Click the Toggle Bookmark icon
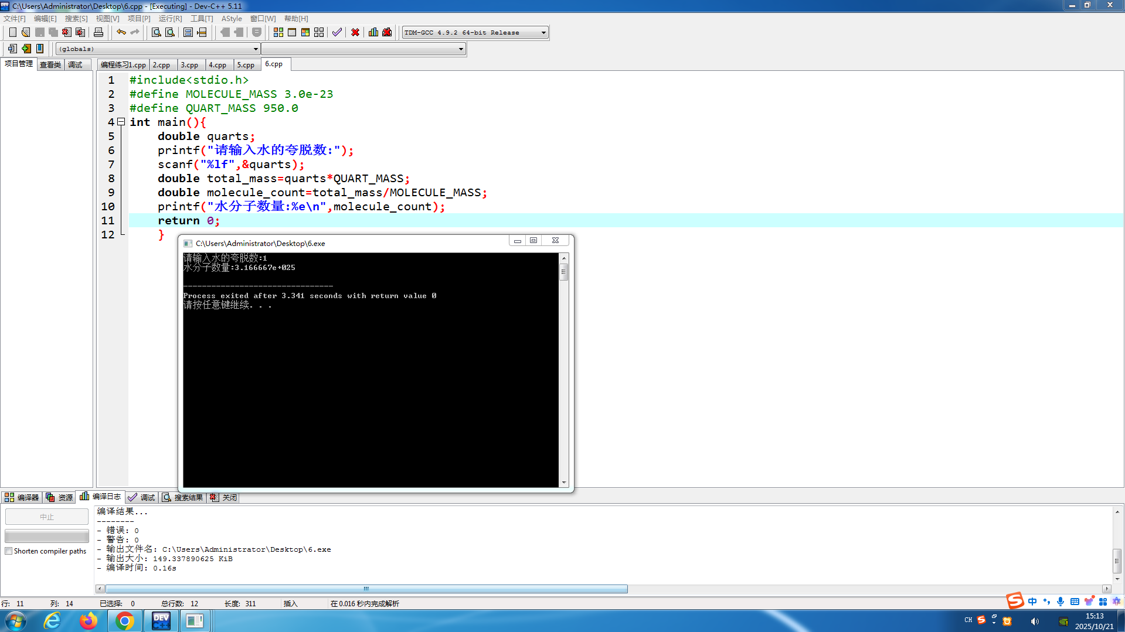Image resolution: width=1125 pixels, height=632 pixels. tap(40, 49)
